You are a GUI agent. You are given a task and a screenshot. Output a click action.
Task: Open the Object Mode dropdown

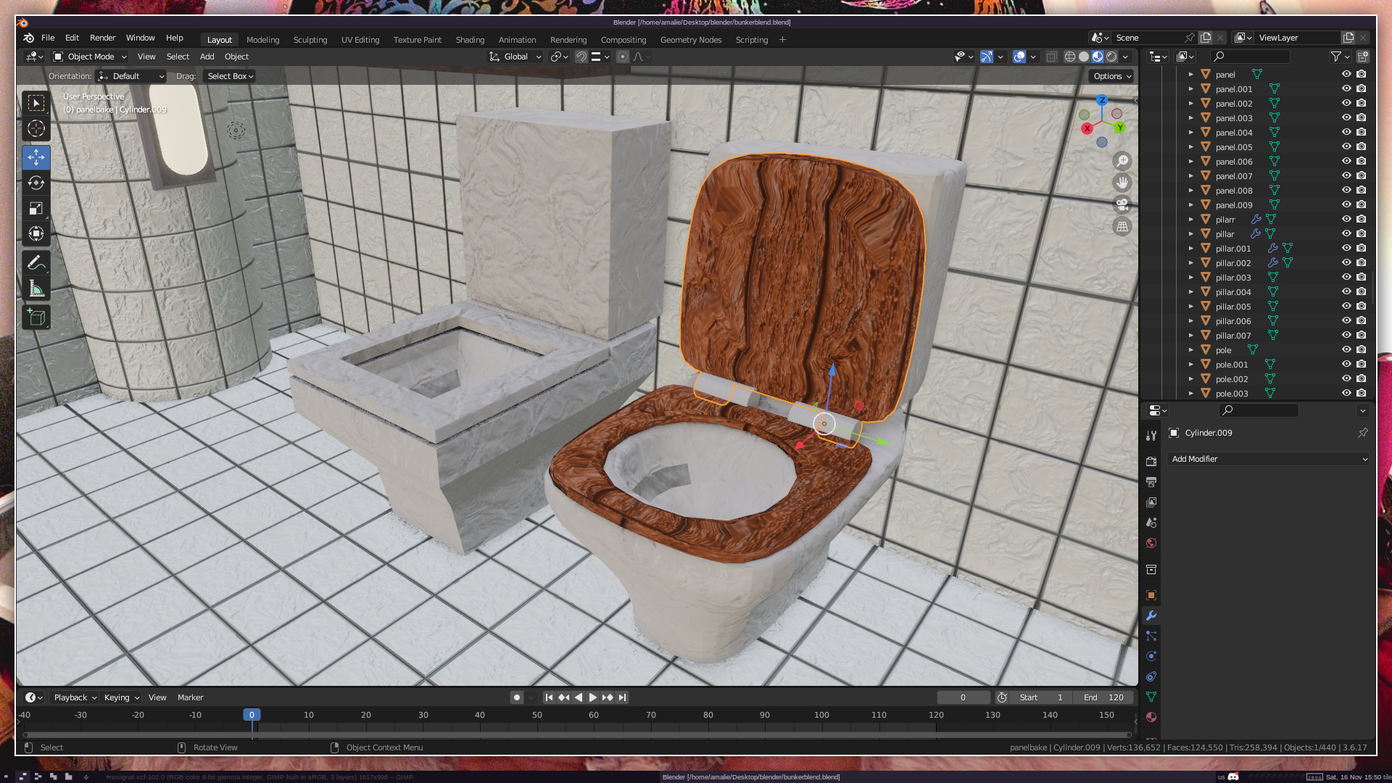(90, 57)
